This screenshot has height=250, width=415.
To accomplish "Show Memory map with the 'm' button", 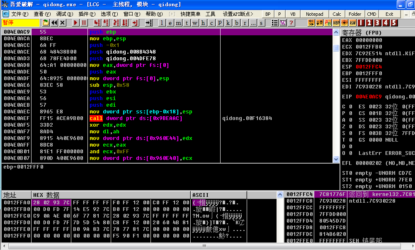I will [178, 23].
